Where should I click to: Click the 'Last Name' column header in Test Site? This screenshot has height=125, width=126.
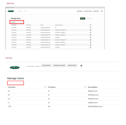pyautogui.click(x=12, y=87)
